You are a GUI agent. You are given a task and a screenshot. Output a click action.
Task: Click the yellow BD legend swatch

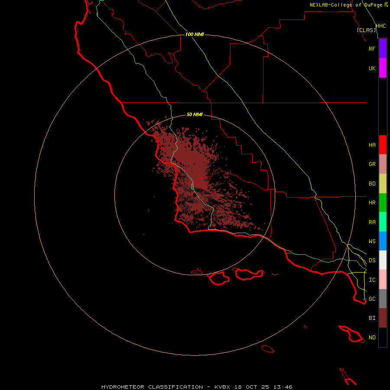point(383,184)
